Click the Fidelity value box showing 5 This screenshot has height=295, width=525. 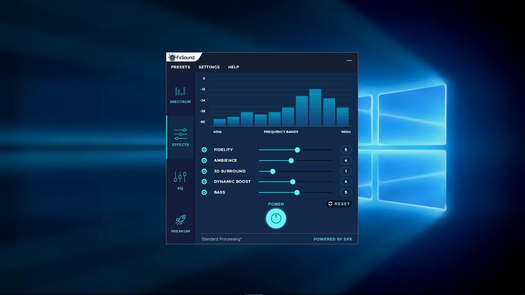[346, 150]
